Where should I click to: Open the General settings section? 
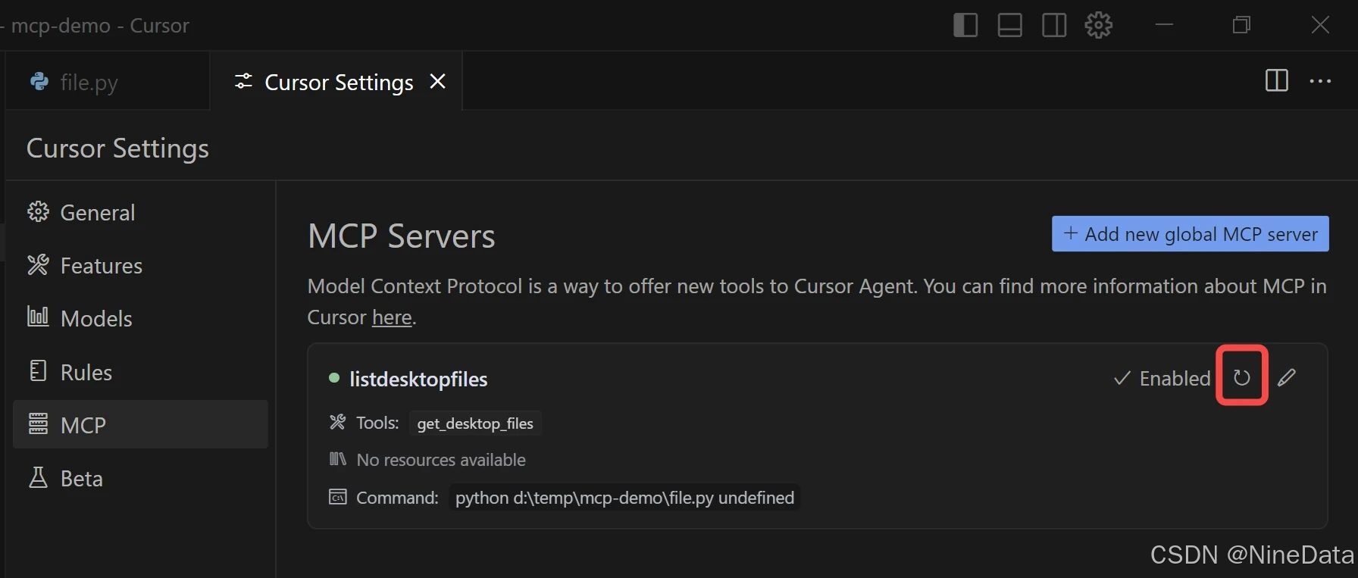140,212
